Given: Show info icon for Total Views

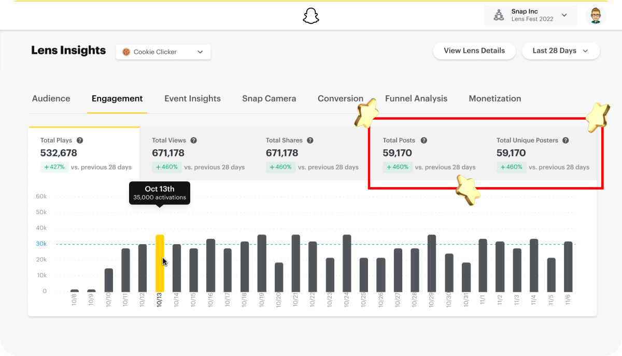Looking at the screenshot, I should pos(193,140).
